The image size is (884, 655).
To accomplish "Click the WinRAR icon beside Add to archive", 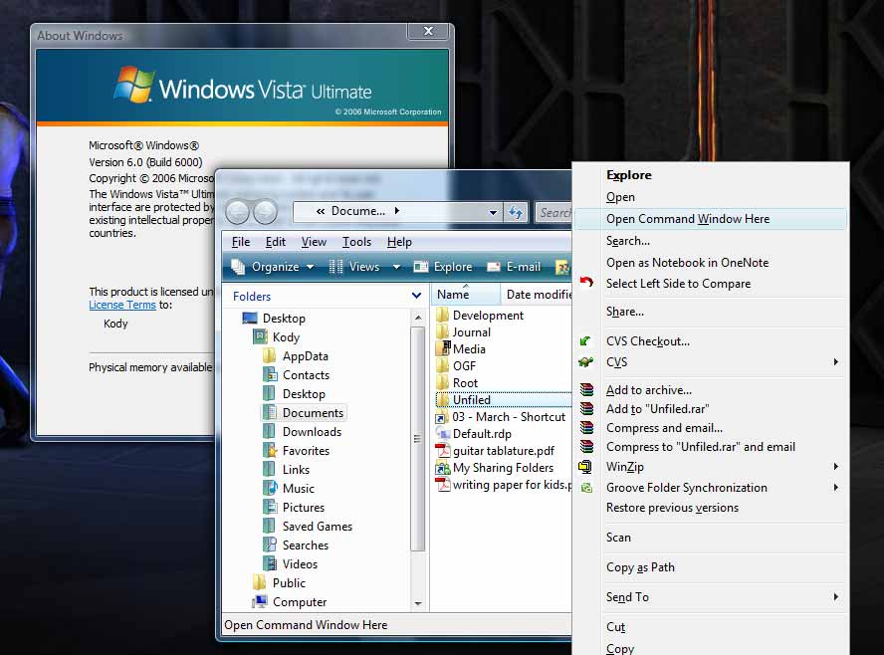I will click(587, 389).
